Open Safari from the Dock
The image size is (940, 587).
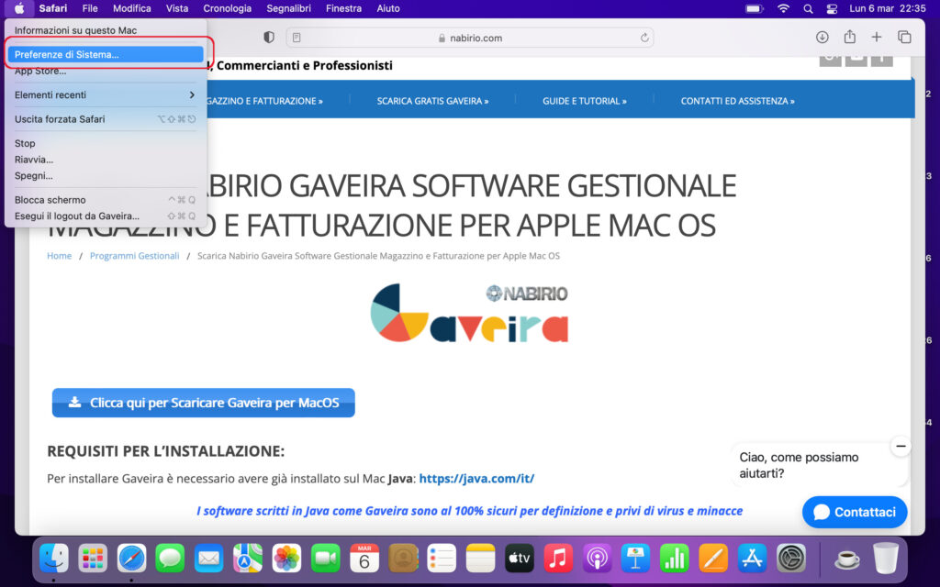coord(131,559)
